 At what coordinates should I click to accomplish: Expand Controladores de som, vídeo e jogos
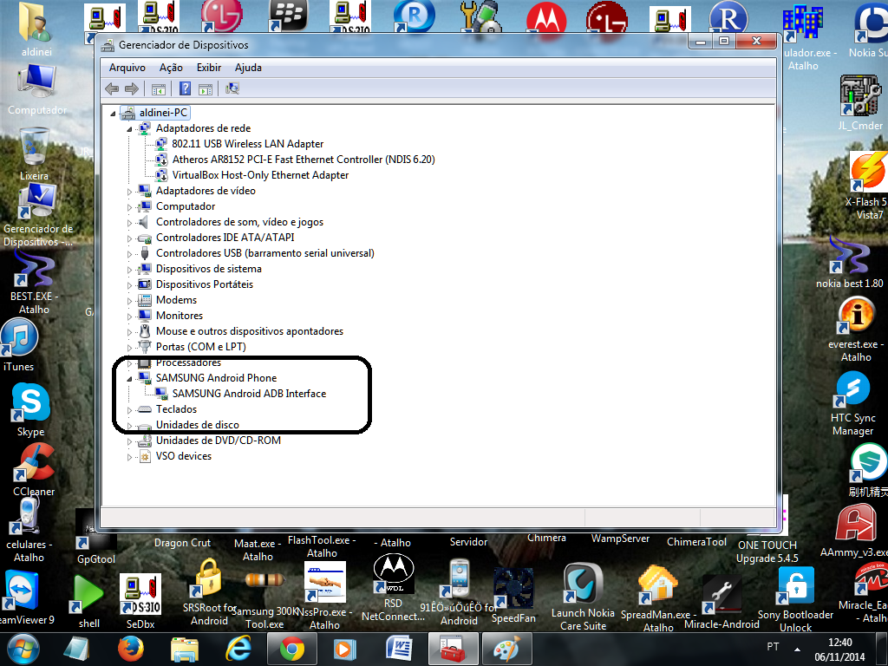pyautogui.click(x=129, y=223)
